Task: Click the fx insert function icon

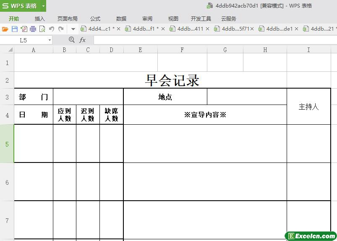Action: (83, 40)
